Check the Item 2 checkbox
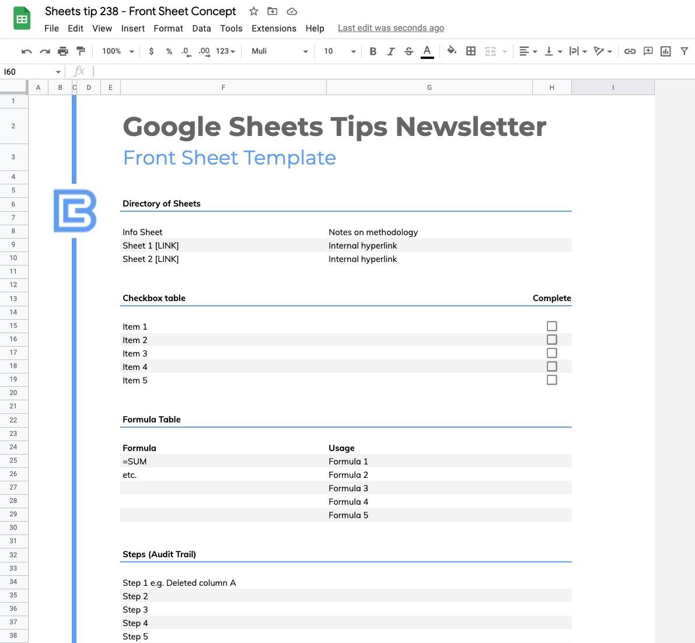The width and height of the screenshot is (695, 643). (x=552, y=340)
